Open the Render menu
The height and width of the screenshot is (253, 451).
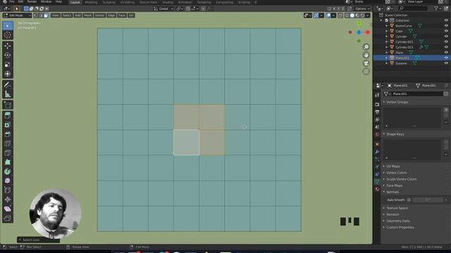(32, 1)
